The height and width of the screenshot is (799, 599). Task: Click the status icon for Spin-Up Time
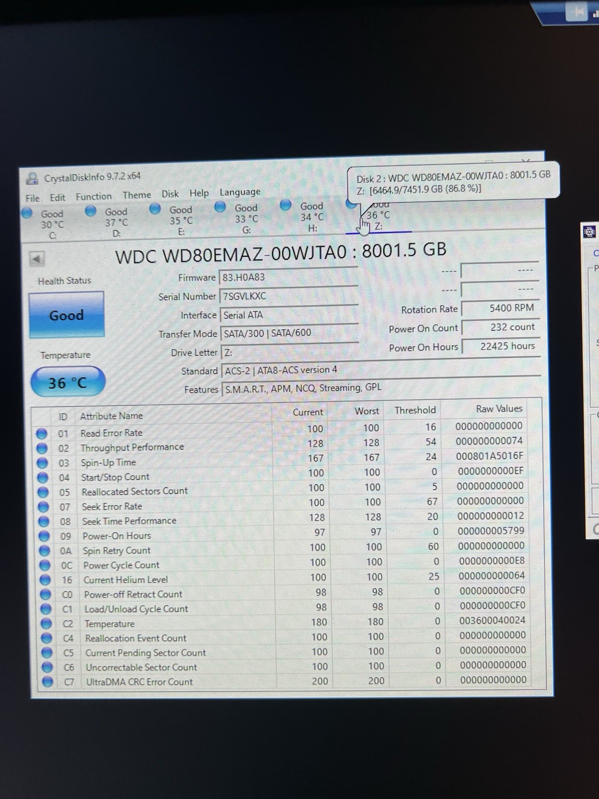click(43, 463)
